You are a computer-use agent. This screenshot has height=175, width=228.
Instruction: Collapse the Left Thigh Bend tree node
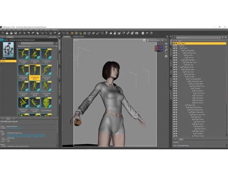(x=182, y=50)
